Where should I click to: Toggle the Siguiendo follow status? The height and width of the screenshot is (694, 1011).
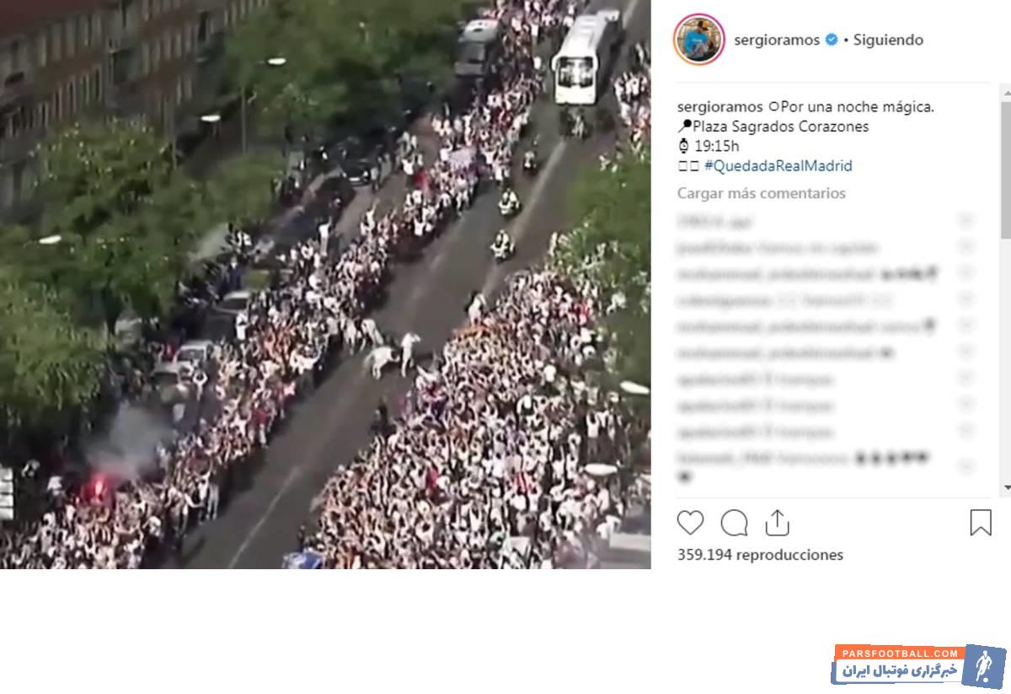(888, 40)
